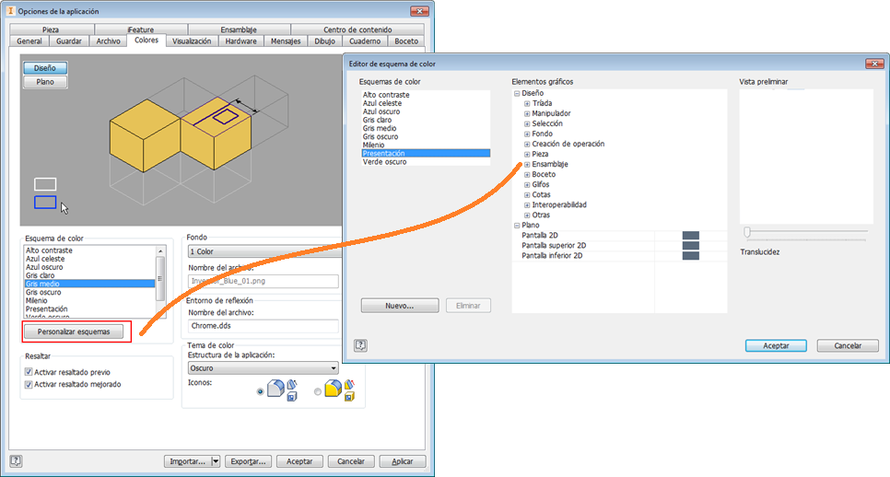Click the Pantalla 2D color swatch

[690, 236]
